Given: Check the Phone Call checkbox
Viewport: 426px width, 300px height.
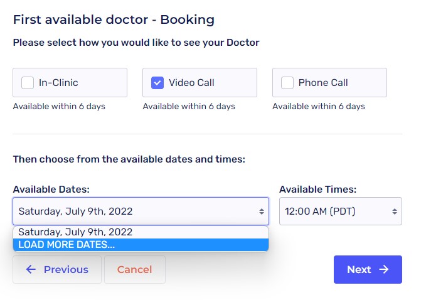Looking at the screenshot, I should click(x=287, y=83).
